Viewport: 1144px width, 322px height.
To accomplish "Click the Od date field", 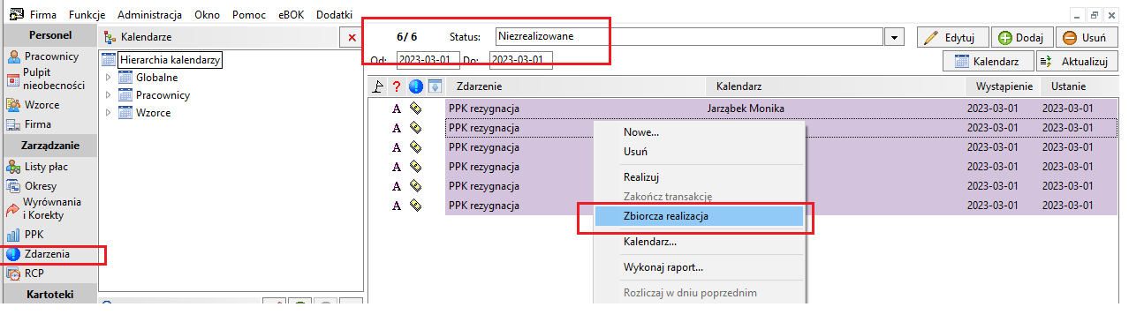I will (428, 60).
